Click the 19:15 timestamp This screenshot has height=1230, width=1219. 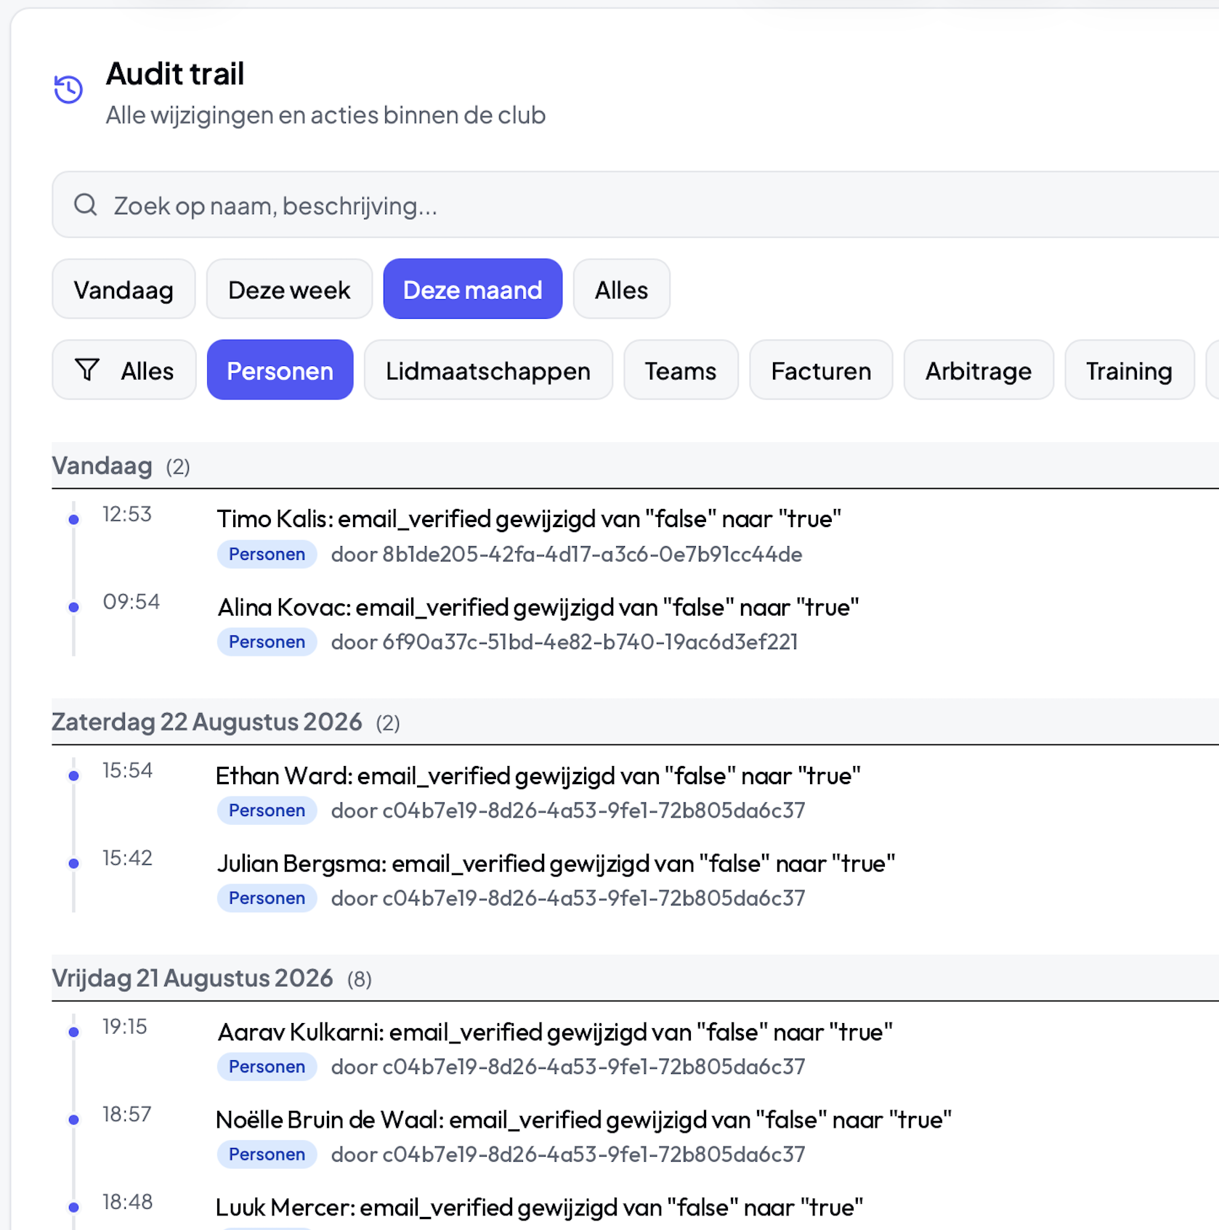click(x=125, y=1027)
